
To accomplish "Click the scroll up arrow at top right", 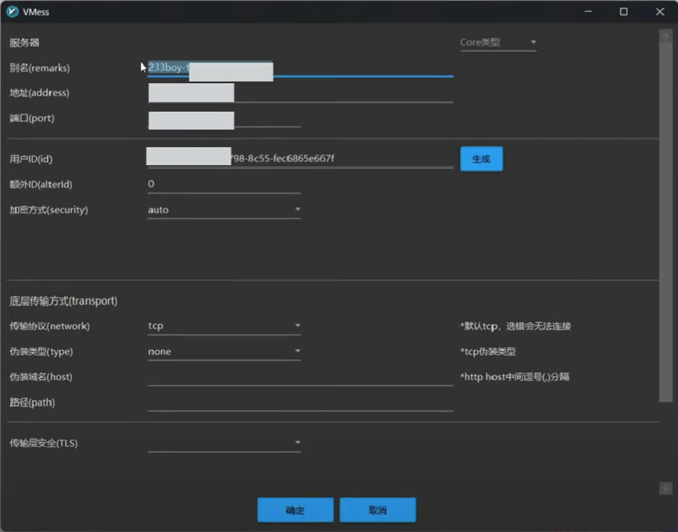I will 665,35.
